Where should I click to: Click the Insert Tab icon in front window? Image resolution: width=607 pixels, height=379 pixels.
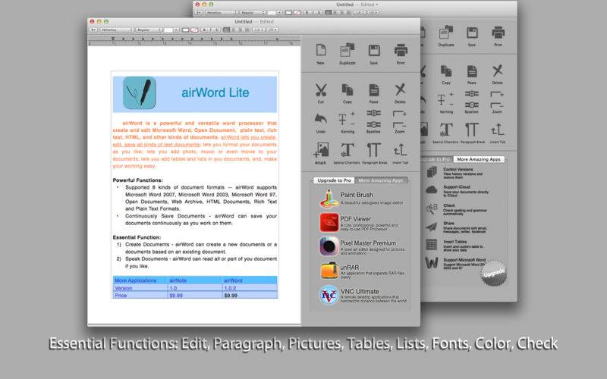pos(401,150)
